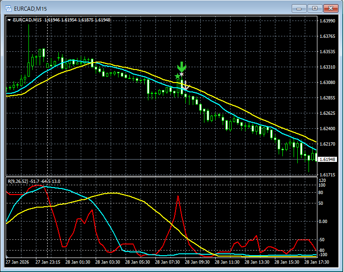Click the 1.63990 level on price scale
The image size is (344, 272).
tap(327, 21)
